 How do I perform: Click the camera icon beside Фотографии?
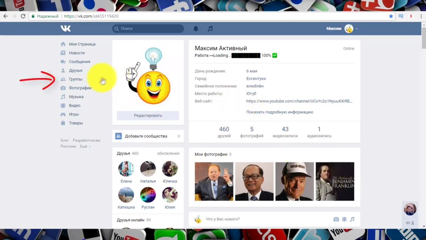63,88
